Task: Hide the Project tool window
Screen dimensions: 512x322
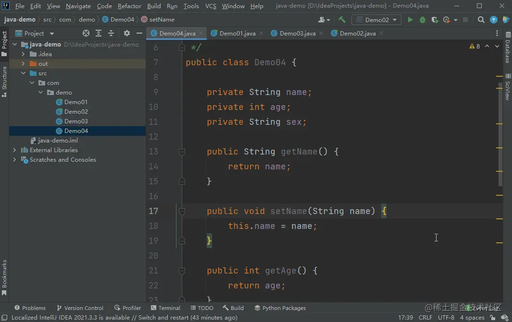Action: click(x=139, y=33)
